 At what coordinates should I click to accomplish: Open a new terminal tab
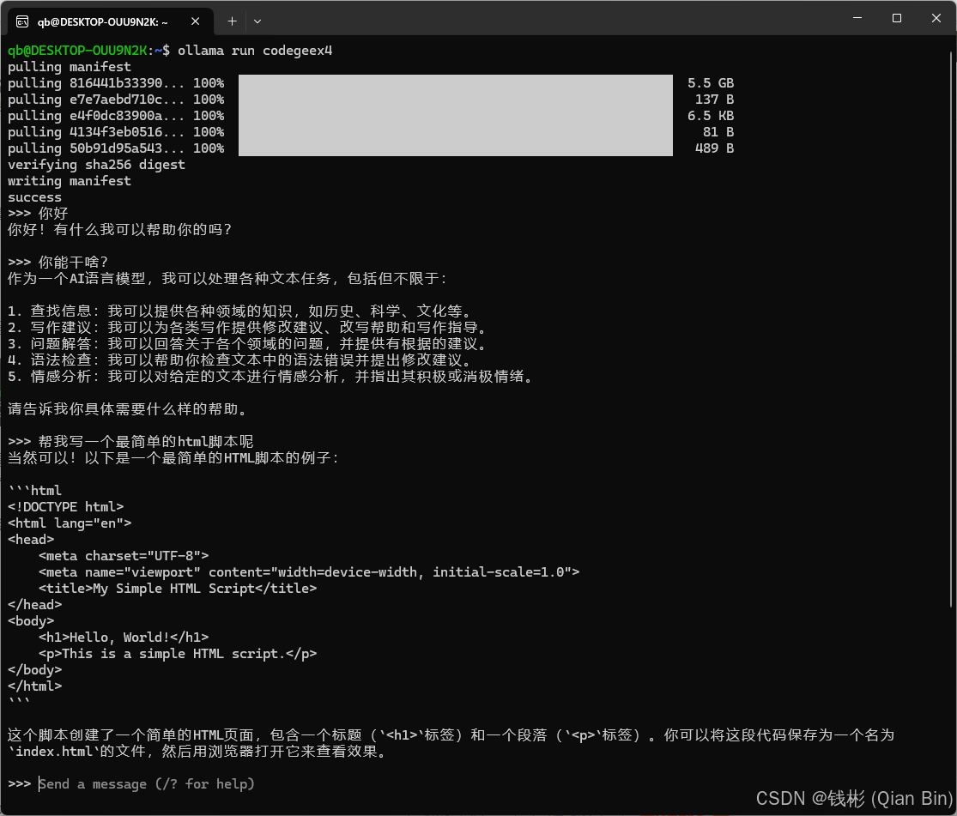(x=232, y=21)
